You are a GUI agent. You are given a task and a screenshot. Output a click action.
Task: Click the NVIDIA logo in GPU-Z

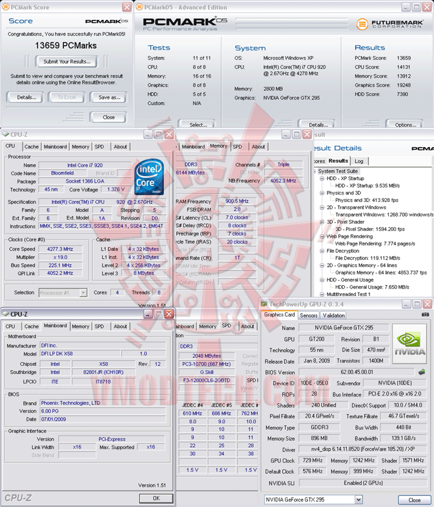pyautogui.click(x=409, y=344)
